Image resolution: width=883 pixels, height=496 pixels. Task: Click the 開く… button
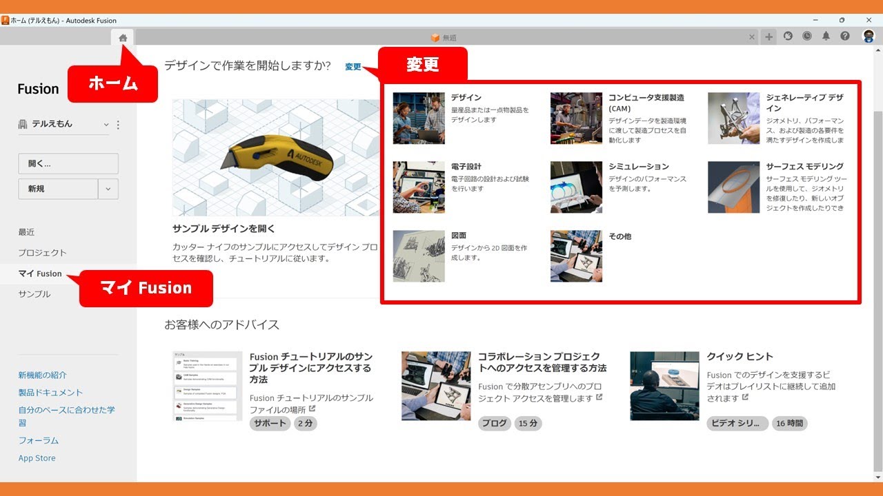tap(68, 164)
